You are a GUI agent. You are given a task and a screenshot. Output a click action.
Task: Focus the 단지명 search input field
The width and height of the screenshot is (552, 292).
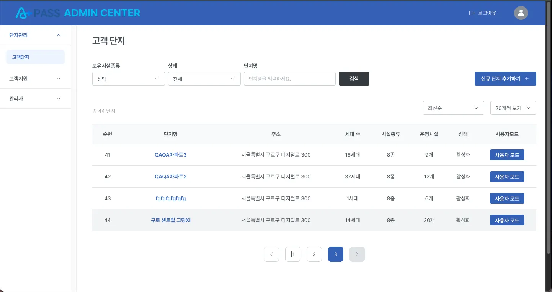(x=290, y=79)
